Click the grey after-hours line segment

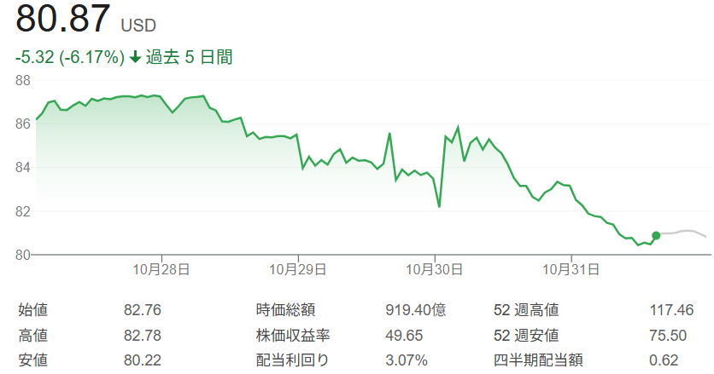click(683, 232)
